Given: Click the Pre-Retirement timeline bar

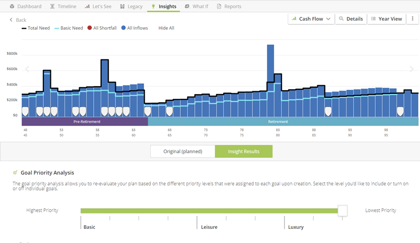Looking at the screenshot, I should 85,121.
